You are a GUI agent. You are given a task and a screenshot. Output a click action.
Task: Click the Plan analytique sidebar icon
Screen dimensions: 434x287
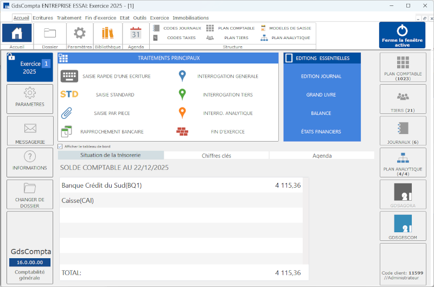(x=403, y=158)
